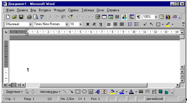Expand the 100% zoom dropdown

156,17
